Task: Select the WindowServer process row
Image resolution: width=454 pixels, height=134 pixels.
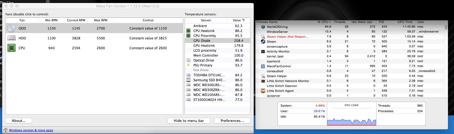Action: (350, 32)
